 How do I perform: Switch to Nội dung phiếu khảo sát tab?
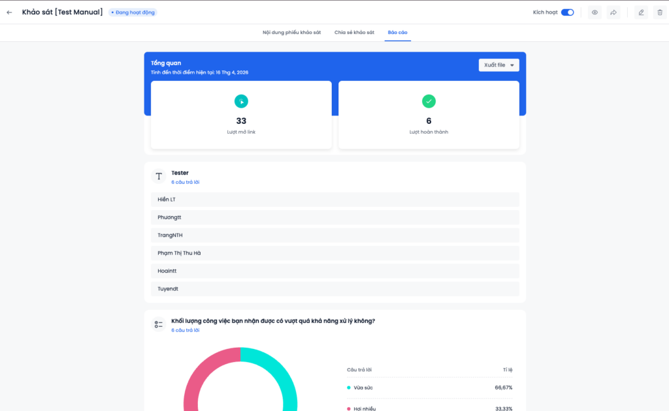tap(291, 32)
